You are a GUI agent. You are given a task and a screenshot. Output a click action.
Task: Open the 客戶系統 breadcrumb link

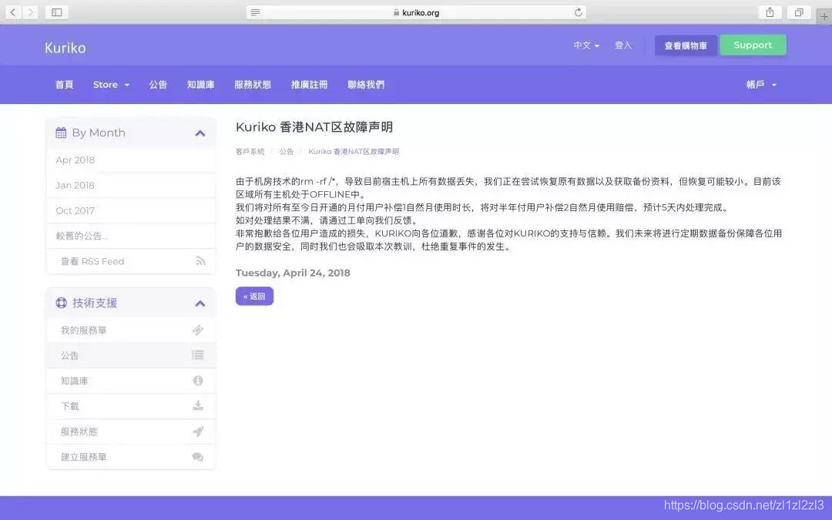[250, 151]
